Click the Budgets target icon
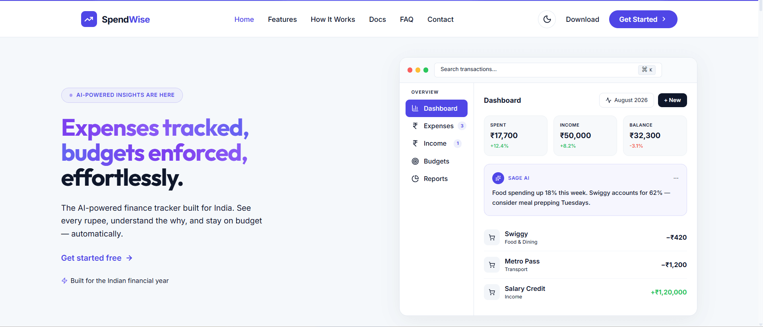 (415, 161)
